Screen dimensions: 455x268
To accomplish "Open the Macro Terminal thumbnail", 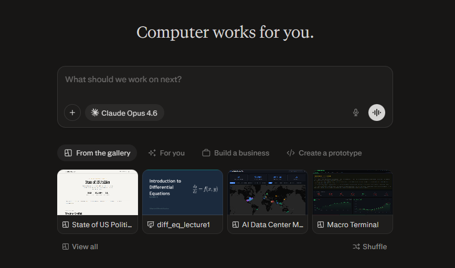I will (x=353, y=192).
